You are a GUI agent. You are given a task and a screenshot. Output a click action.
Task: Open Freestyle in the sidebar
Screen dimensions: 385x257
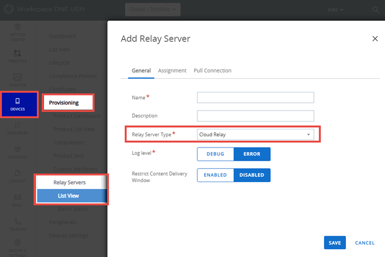(x=18, y=56)
